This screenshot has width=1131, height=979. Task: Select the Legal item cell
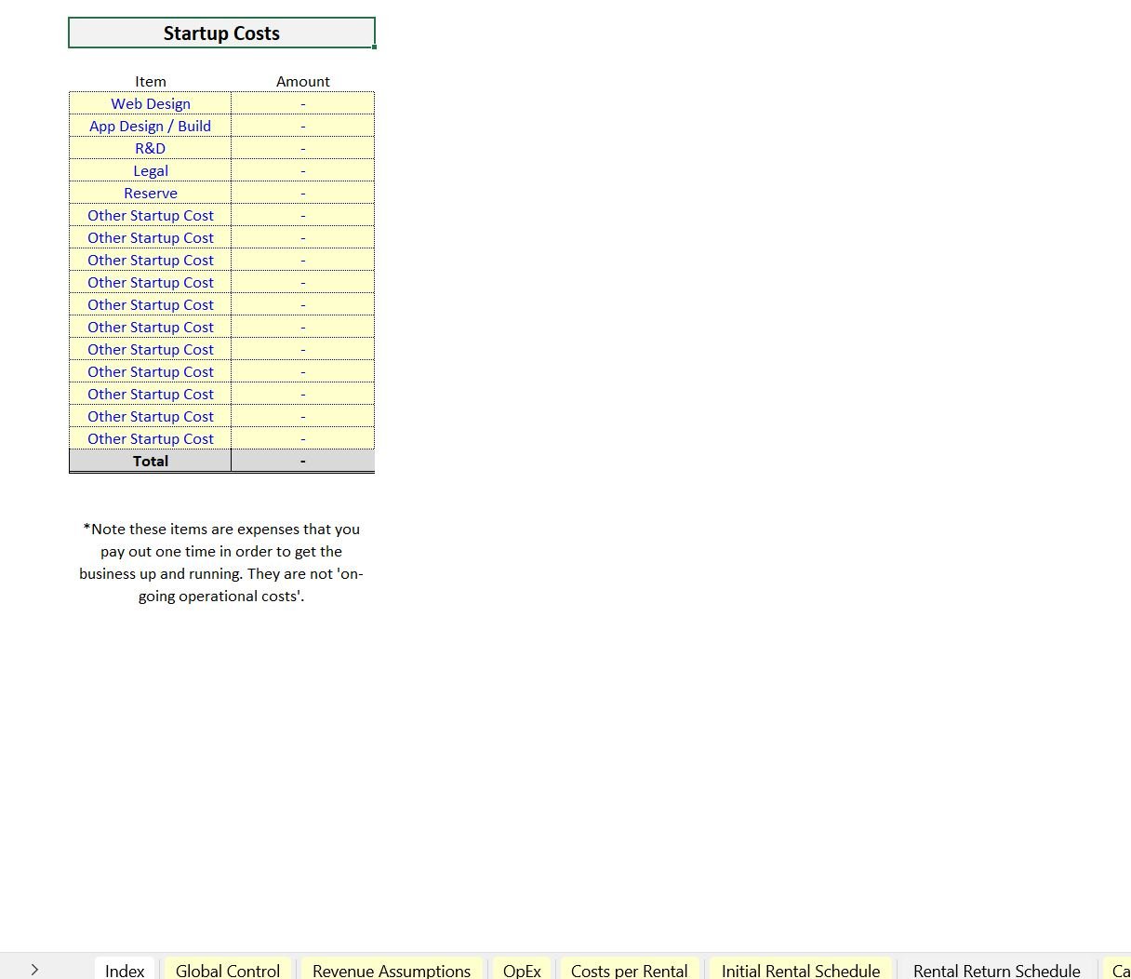151,170
